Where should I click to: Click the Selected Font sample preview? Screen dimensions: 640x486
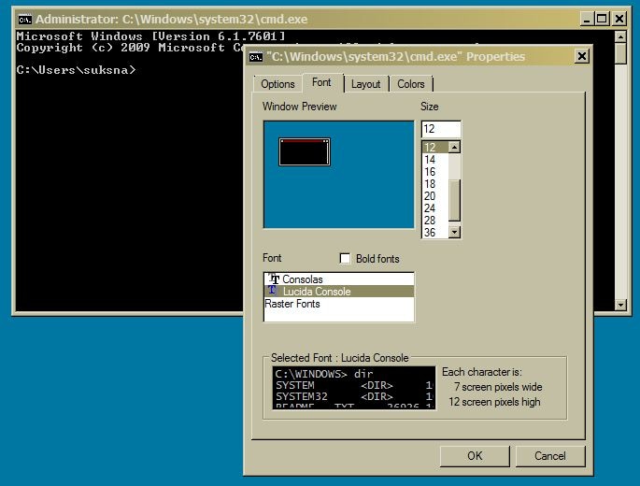[x=353, y=388]
